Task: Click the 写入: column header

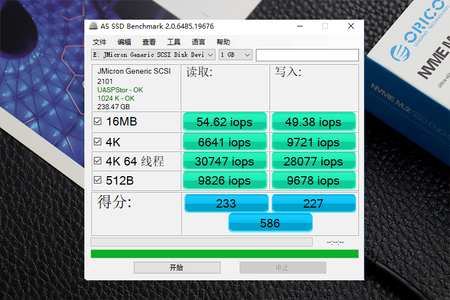Action: [x=288, y=72]
